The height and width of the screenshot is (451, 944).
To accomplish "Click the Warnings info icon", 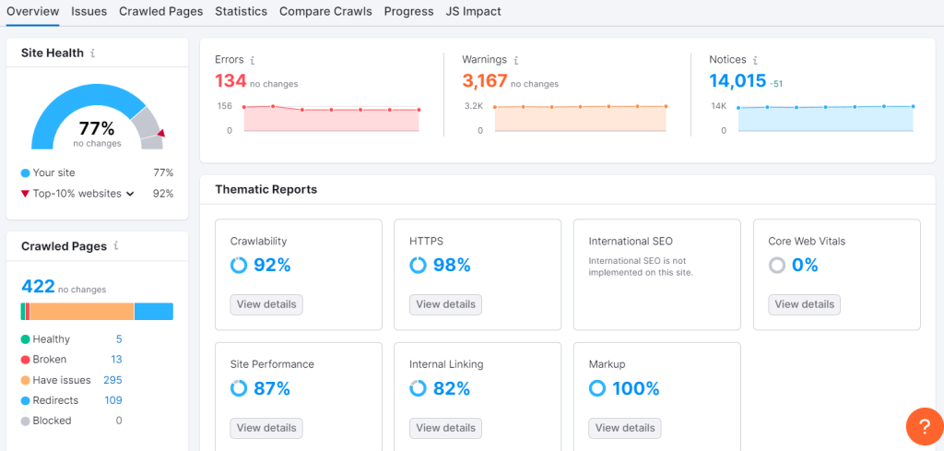I will pos(516,60).
